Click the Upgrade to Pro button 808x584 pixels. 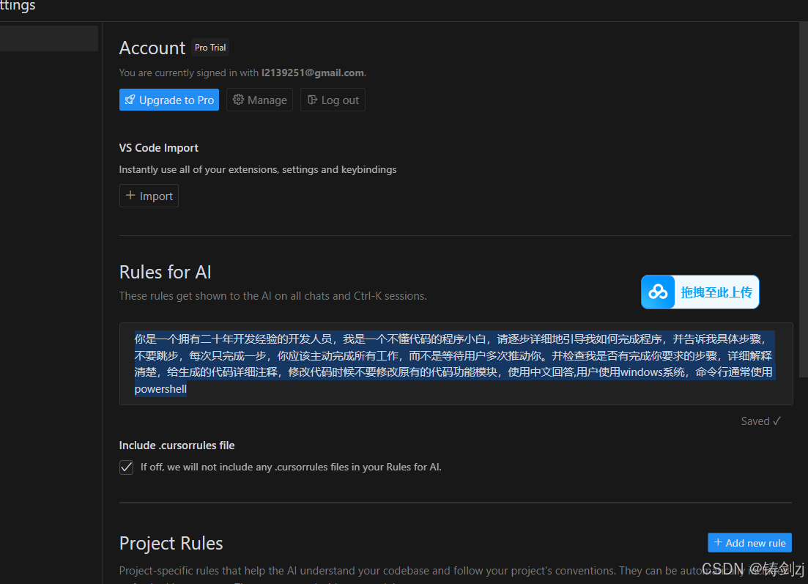169,100
